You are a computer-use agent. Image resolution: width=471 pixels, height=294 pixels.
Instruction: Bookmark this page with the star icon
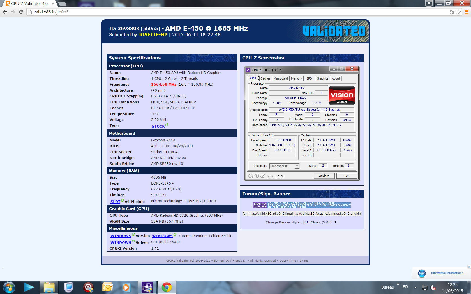458,12
